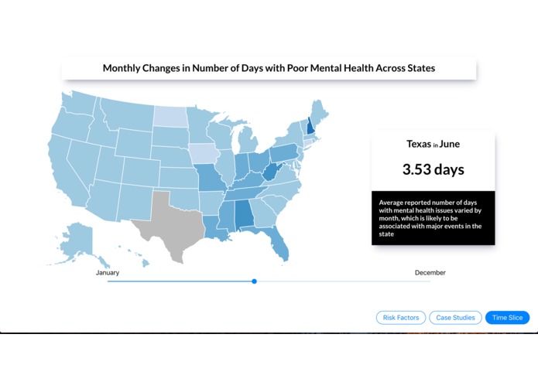Select Alaska on the map
This screenshot has width=538, height=382.
click(x=77, y=244)
